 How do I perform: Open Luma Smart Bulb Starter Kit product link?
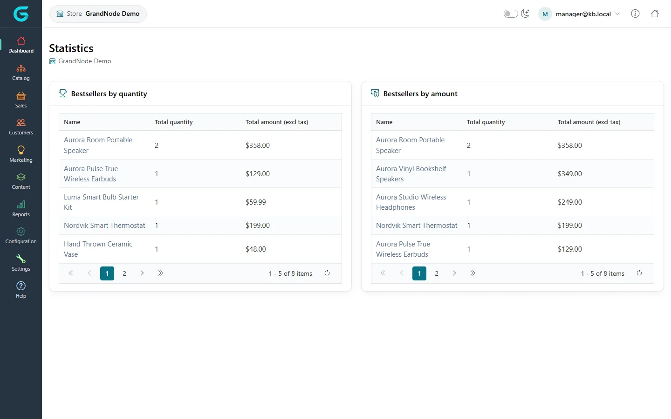tap(101, 202)
